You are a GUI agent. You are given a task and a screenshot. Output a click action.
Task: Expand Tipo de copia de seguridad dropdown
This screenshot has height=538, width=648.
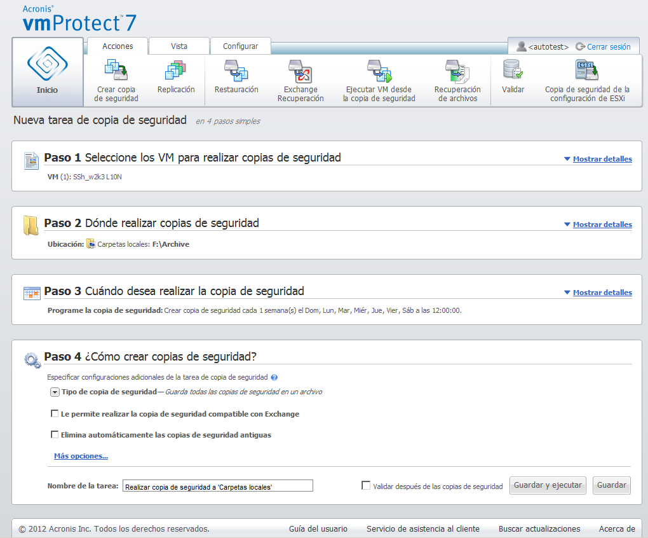[55, 392]
